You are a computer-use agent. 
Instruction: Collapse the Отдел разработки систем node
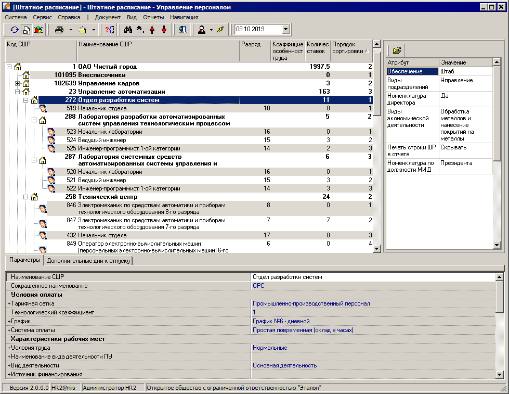[25, 100]
